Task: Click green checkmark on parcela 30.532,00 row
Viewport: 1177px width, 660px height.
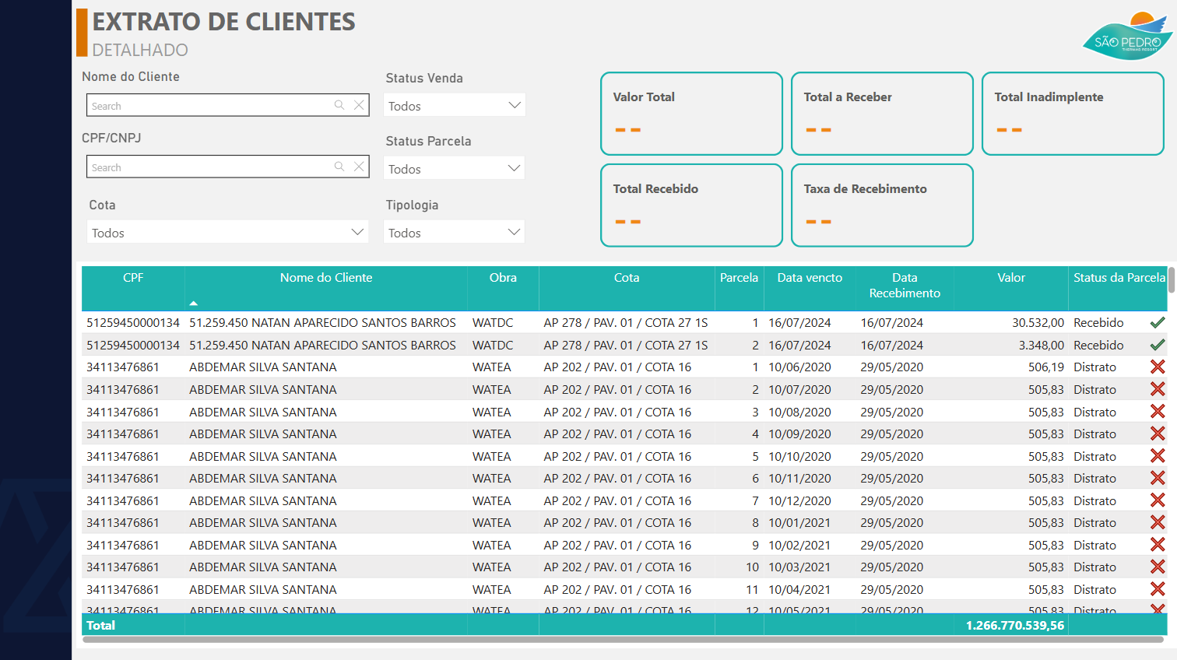Action: 1158,322
